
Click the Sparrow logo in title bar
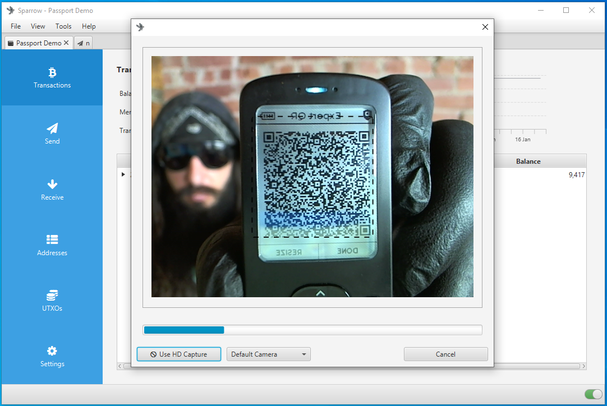click(11, 11)
